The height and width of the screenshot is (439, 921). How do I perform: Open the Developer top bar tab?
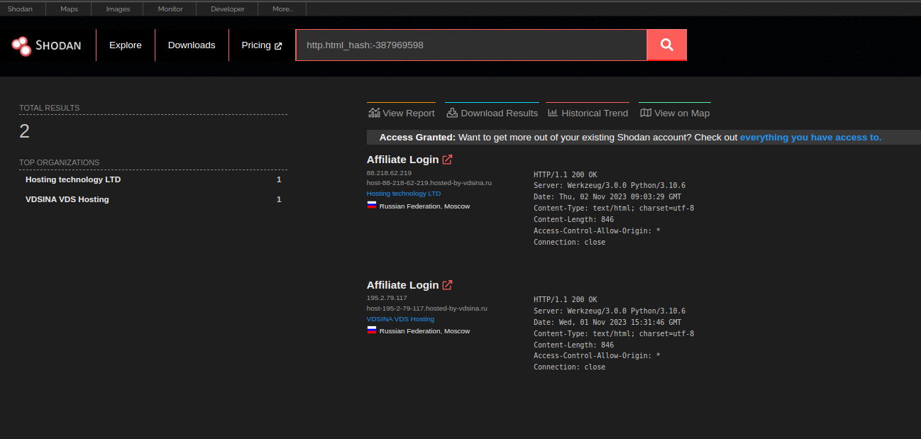228,9
